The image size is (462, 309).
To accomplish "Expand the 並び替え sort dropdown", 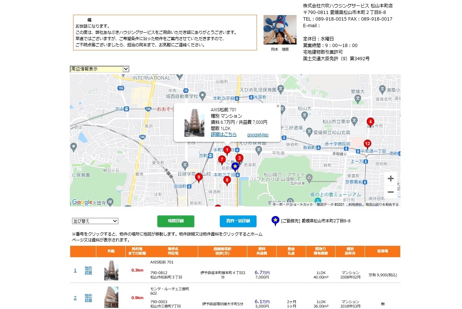I will (x=95, y=221).
